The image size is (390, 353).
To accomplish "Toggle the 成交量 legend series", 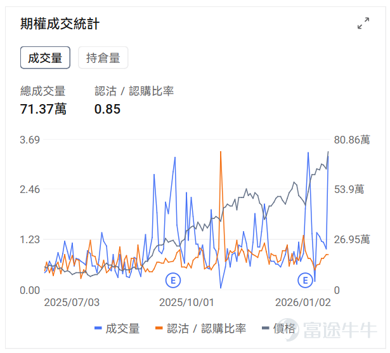I will click(117, 328).
